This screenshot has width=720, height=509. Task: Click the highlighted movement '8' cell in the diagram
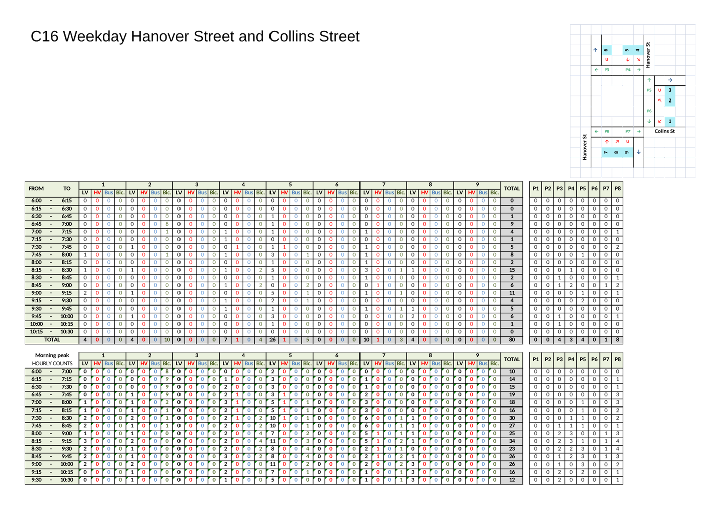(x=616, y=152)
